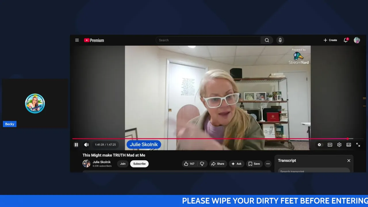Save the video to a playlist
This screenshot has width=368, height=207.
[x=254, y=164]
